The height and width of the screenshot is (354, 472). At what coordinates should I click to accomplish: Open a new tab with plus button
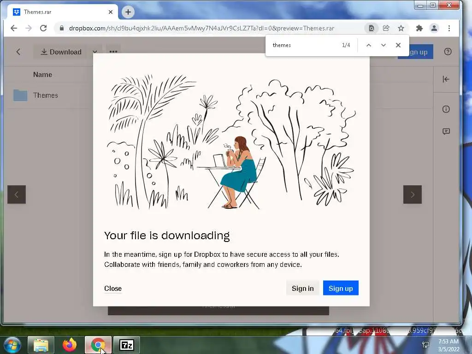pos(128,12)
